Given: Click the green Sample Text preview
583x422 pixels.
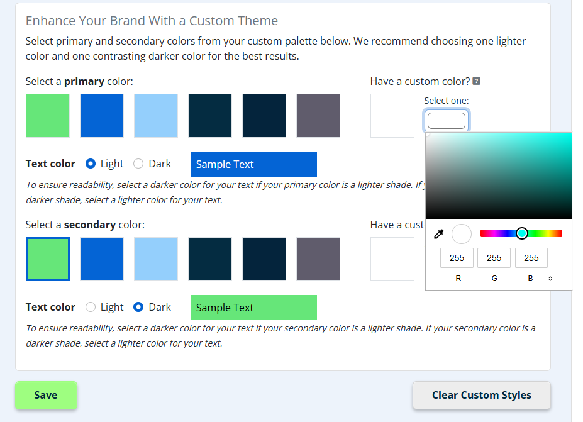Looking at the screenshot, I should click(x=253, y=308).
